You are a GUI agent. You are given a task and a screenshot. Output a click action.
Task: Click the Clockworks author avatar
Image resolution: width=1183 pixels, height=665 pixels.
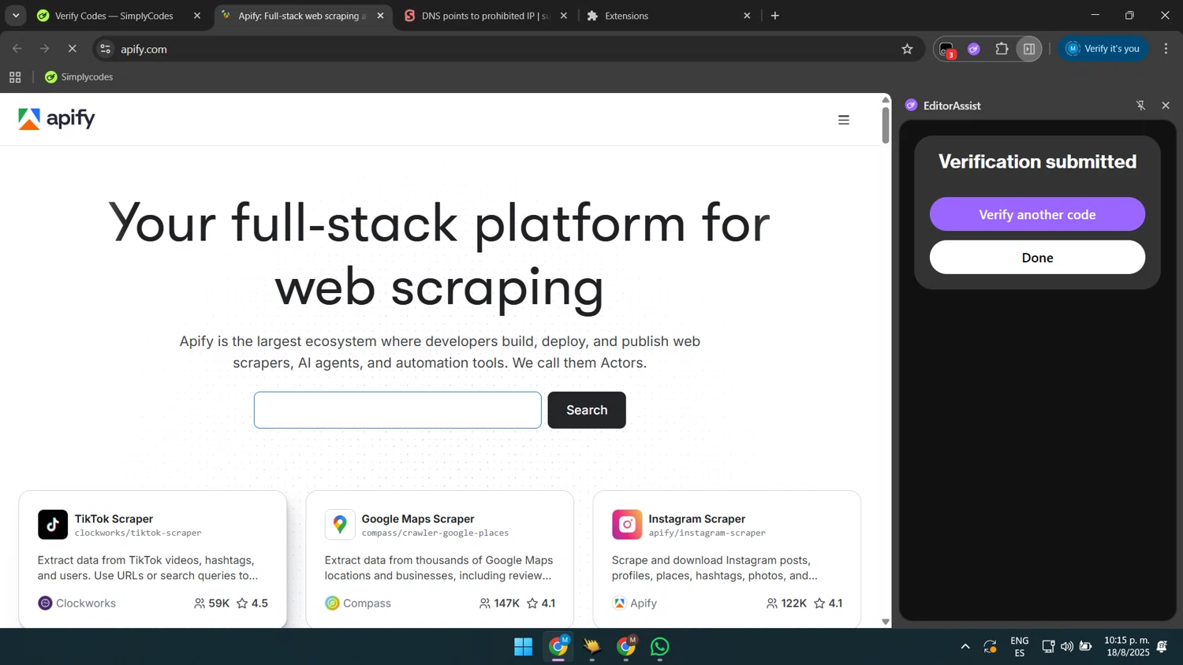click(x=45, y=603)
